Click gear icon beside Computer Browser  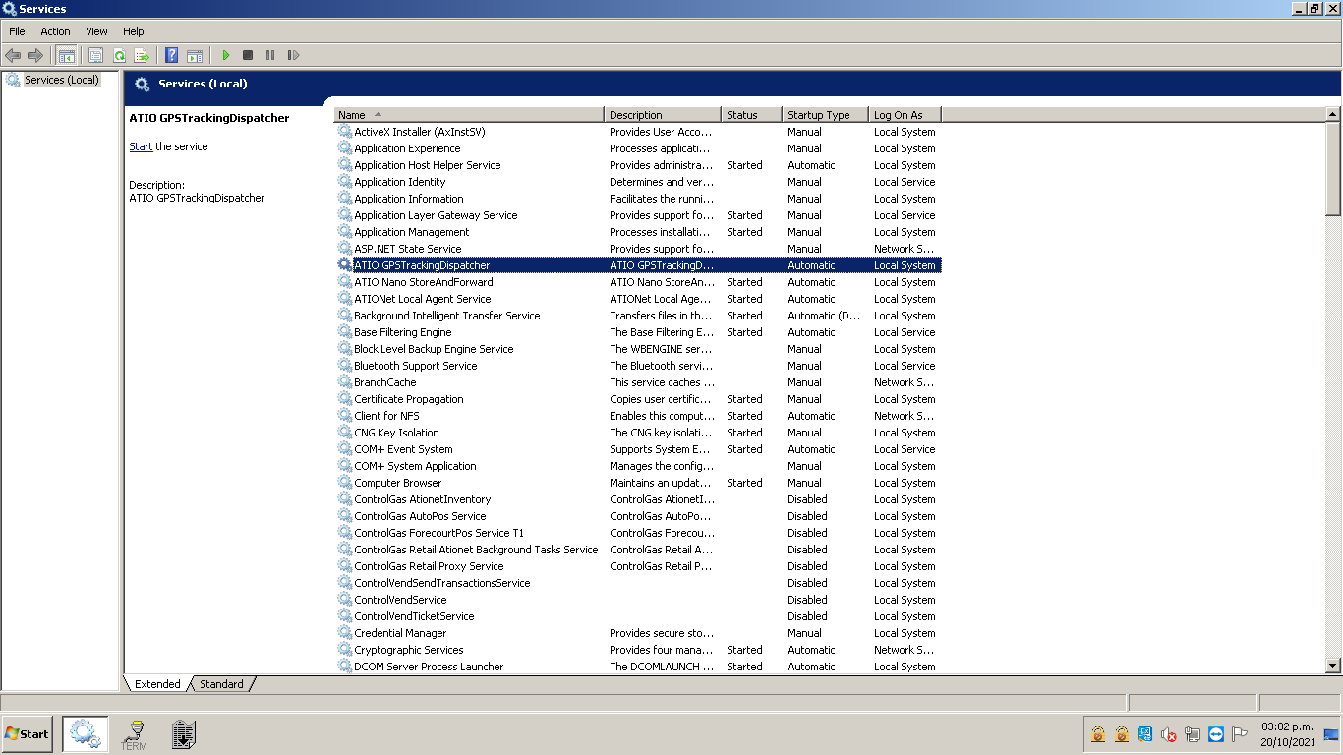pos(345,483)
